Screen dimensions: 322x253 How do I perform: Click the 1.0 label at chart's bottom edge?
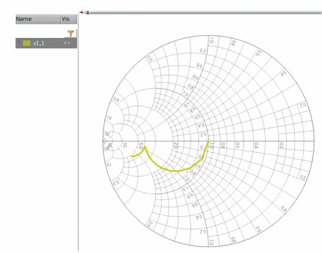[211, 243]
